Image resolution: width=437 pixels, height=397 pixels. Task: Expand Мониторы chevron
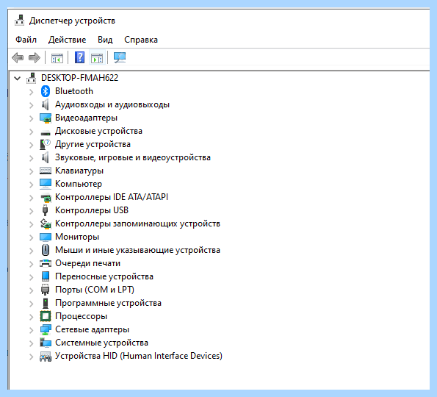(x=31, y=237)
